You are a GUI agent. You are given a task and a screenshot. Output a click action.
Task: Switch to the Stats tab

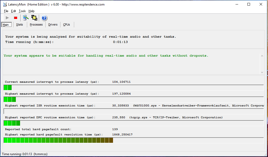[x=20, y=24]
